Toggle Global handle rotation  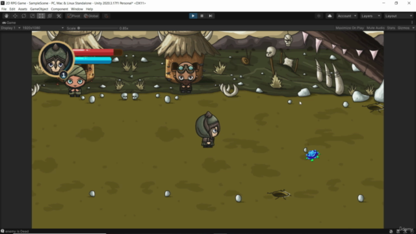(91, 16)
